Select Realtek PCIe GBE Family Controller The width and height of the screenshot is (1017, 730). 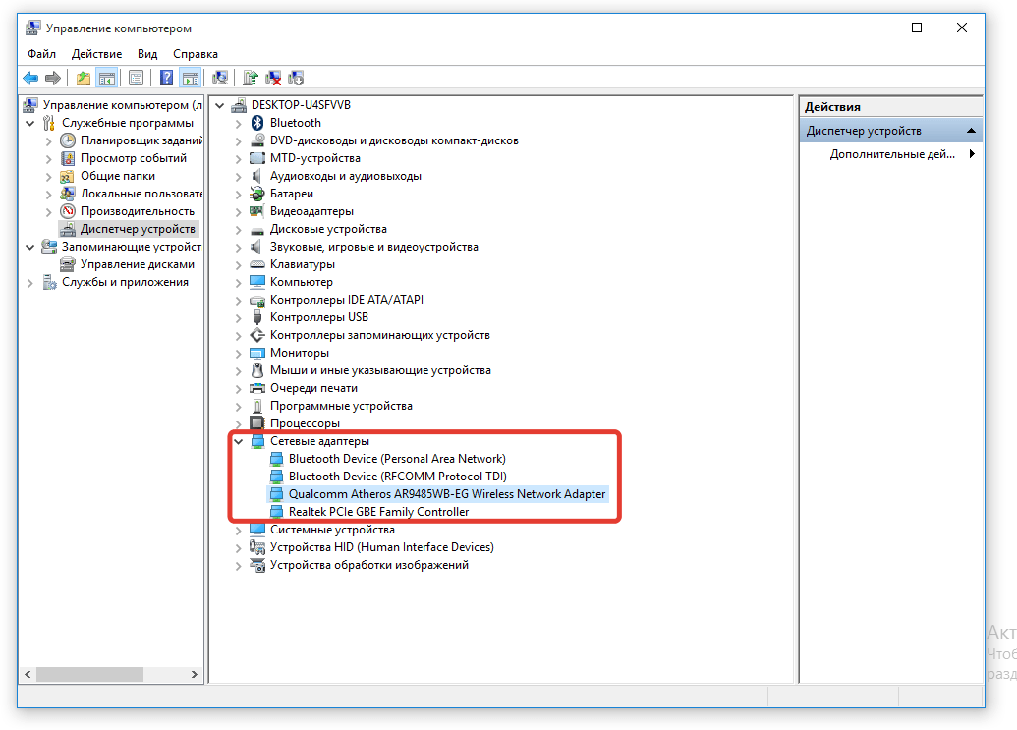click(x=378, y=512)
